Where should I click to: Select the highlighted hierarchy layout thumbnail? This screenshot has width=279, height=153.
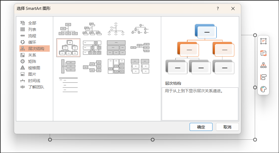[68, 48]
